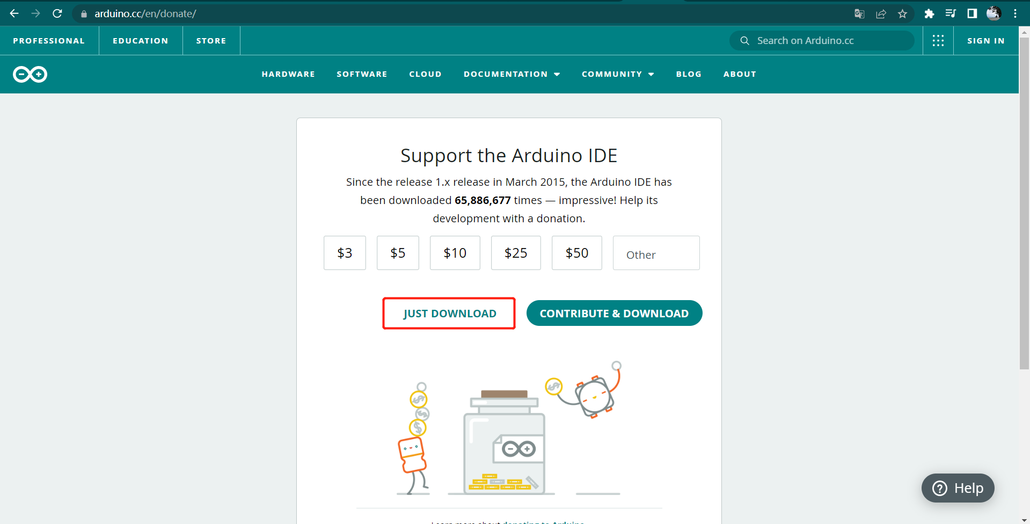Open the Hardware menu item
Image resolution: width=1030 pixels, height=524 pixels.
click(x=288, y=74)
